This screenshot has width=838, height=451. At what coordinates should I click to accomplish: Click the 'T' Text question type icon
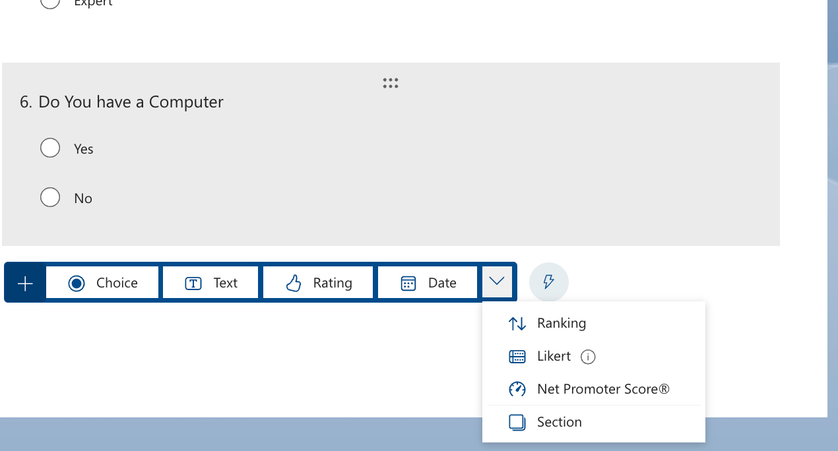point(192,282)
